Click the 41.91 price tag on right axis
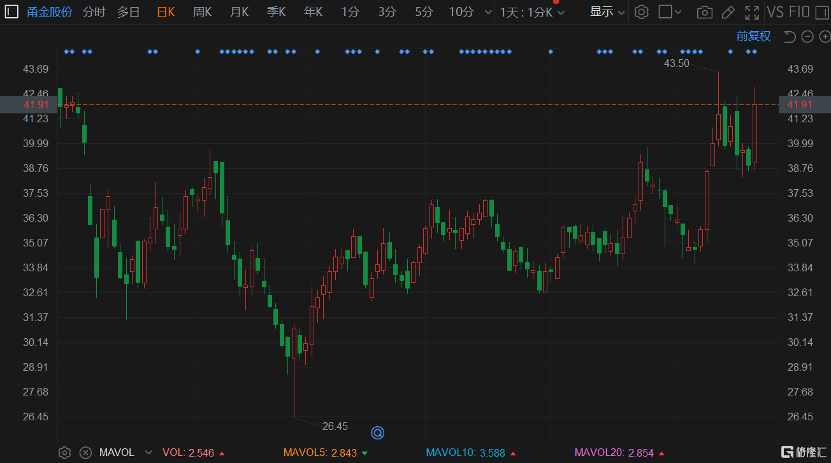Screen dimensions: 831x463 805,104
